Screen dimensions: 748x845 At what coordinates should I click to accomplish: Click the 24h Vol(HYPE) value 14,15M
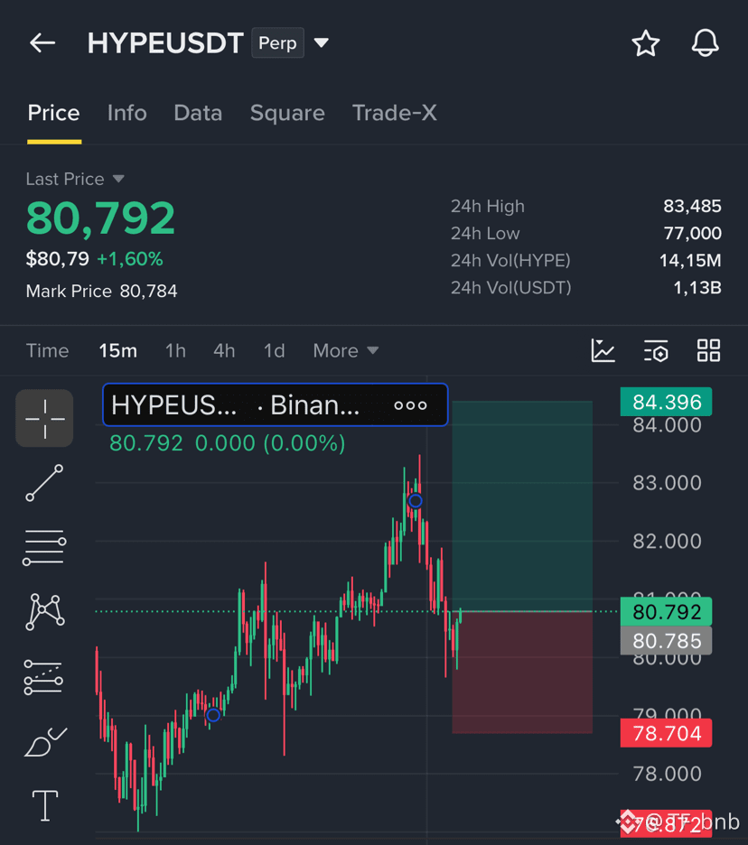[690, 260]
